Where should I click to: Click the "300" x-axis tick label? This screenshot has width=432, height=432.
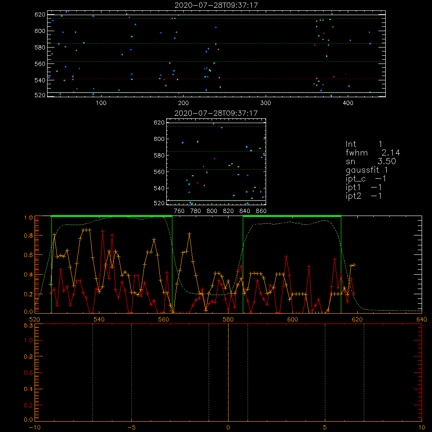(x=266, y=103)
